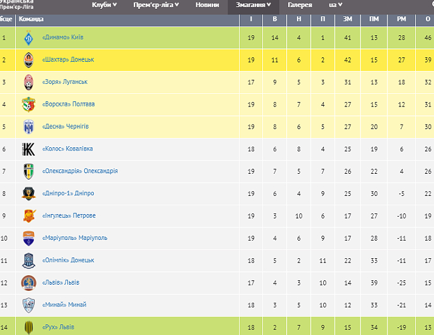Click the Mariupol club logo
The image size is (434, 335).
28,238
